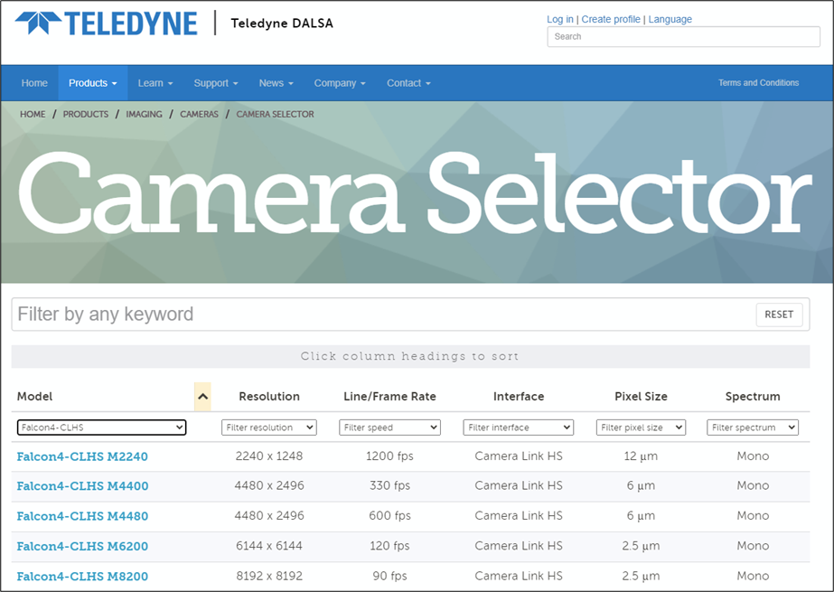The image size is (834, 592).
Task: Click the 12 µm pixel size cell
Action: click(x=641, y=456)
